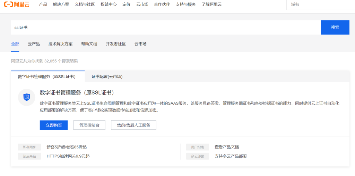Click the 立即购买 button
355x176 pixels.
click(x=54, y=125)
